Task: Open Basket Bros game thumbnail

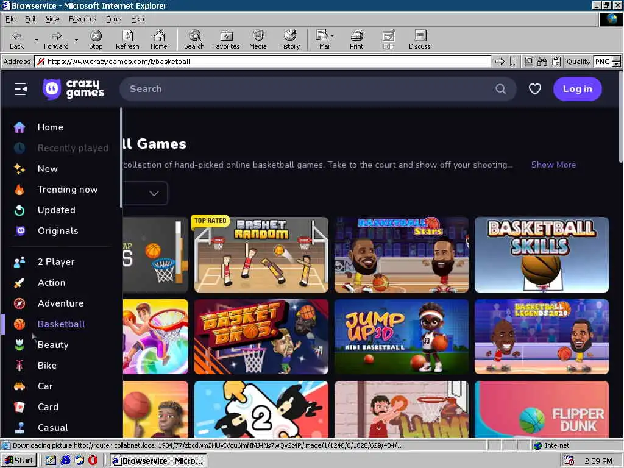Action: click(x=261, y=336)
